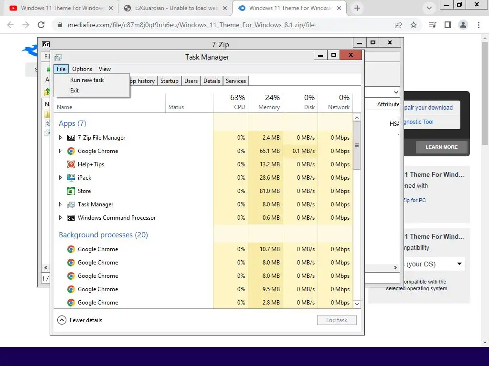Close the E2Guardian tab
This screenshot has width=489, height=366.
click(x=225, y=8)
